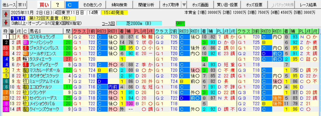Click the 1前 column header
This screenshot has width=321, height=116.
tap(92, 31)
